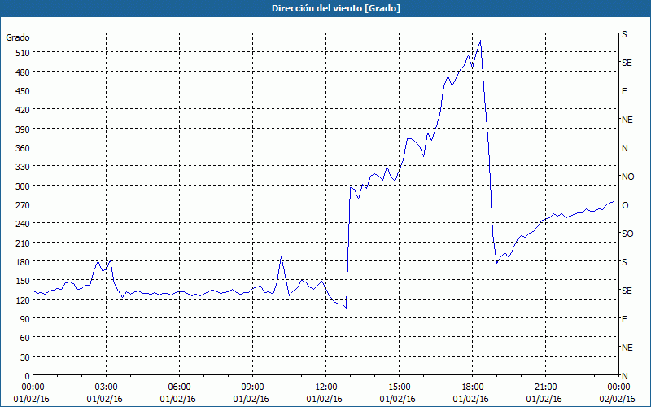Click the 'Dirección del viento [Grado]' chart title
This screenshot has height=407, width=651.
click(x=336, y=8)
